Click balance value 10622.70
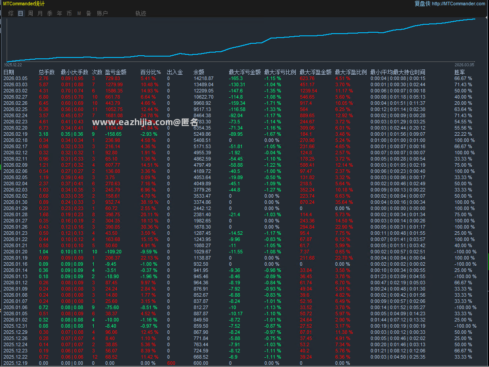Image resolution: width=489 pixels, height=367 pixels. click(203, 97)
